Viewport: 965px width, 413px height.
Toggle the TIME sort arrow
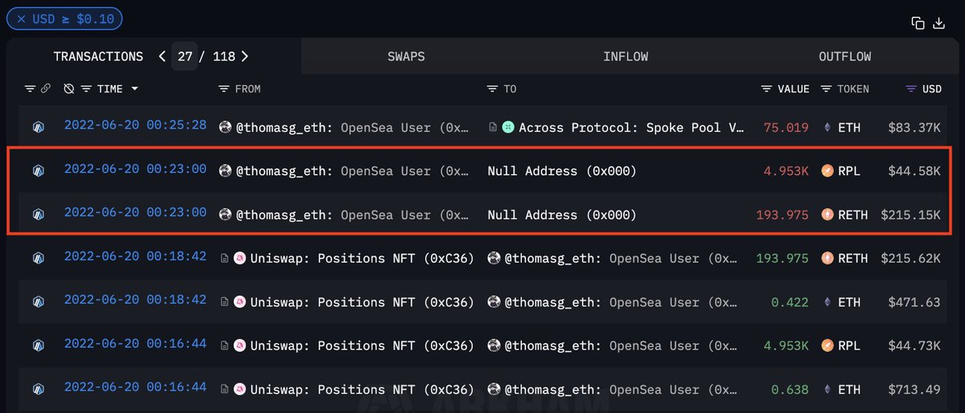[x=134, y=88]
